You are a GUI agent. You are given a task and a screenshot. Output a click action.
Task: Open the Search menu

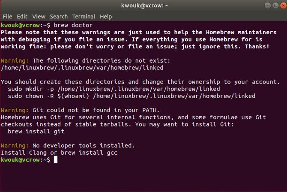pos(59,16)
